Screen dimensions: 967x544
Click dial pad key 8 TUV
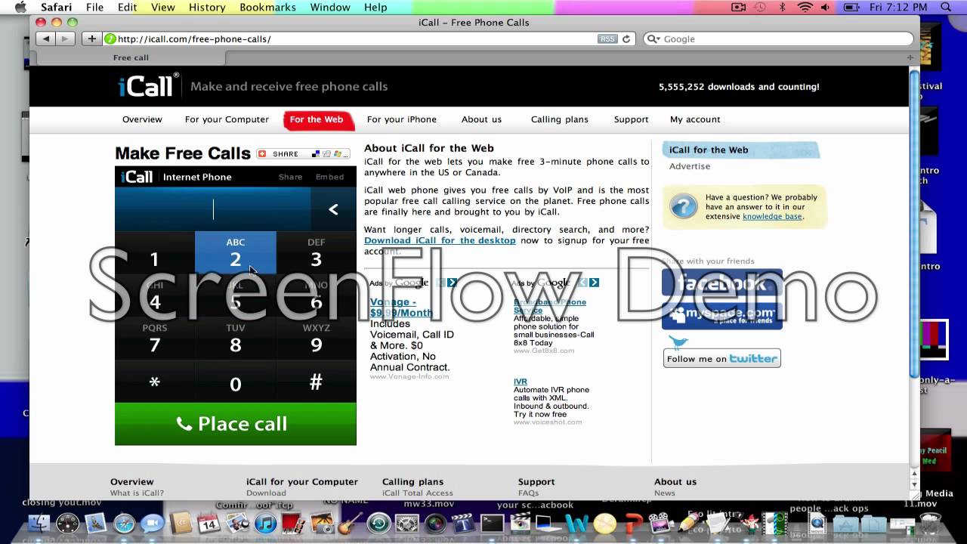click(235, 338)
